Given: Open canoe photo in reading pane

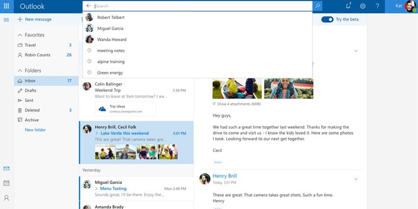Looking at the screenshot, I should [237, 88].
